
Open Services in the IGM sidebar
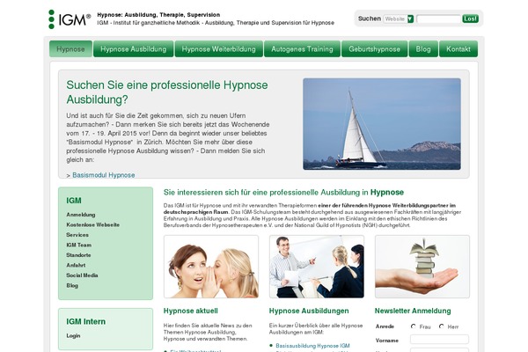tap(77, 235)
